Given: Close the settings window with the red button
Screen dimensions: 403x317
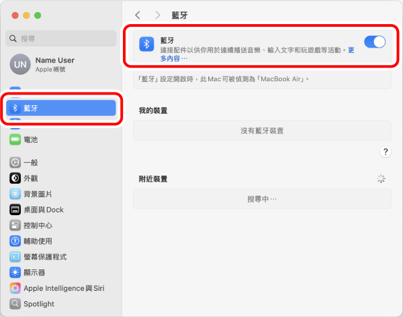Looking at the screenshot, I should pos(14,15).
